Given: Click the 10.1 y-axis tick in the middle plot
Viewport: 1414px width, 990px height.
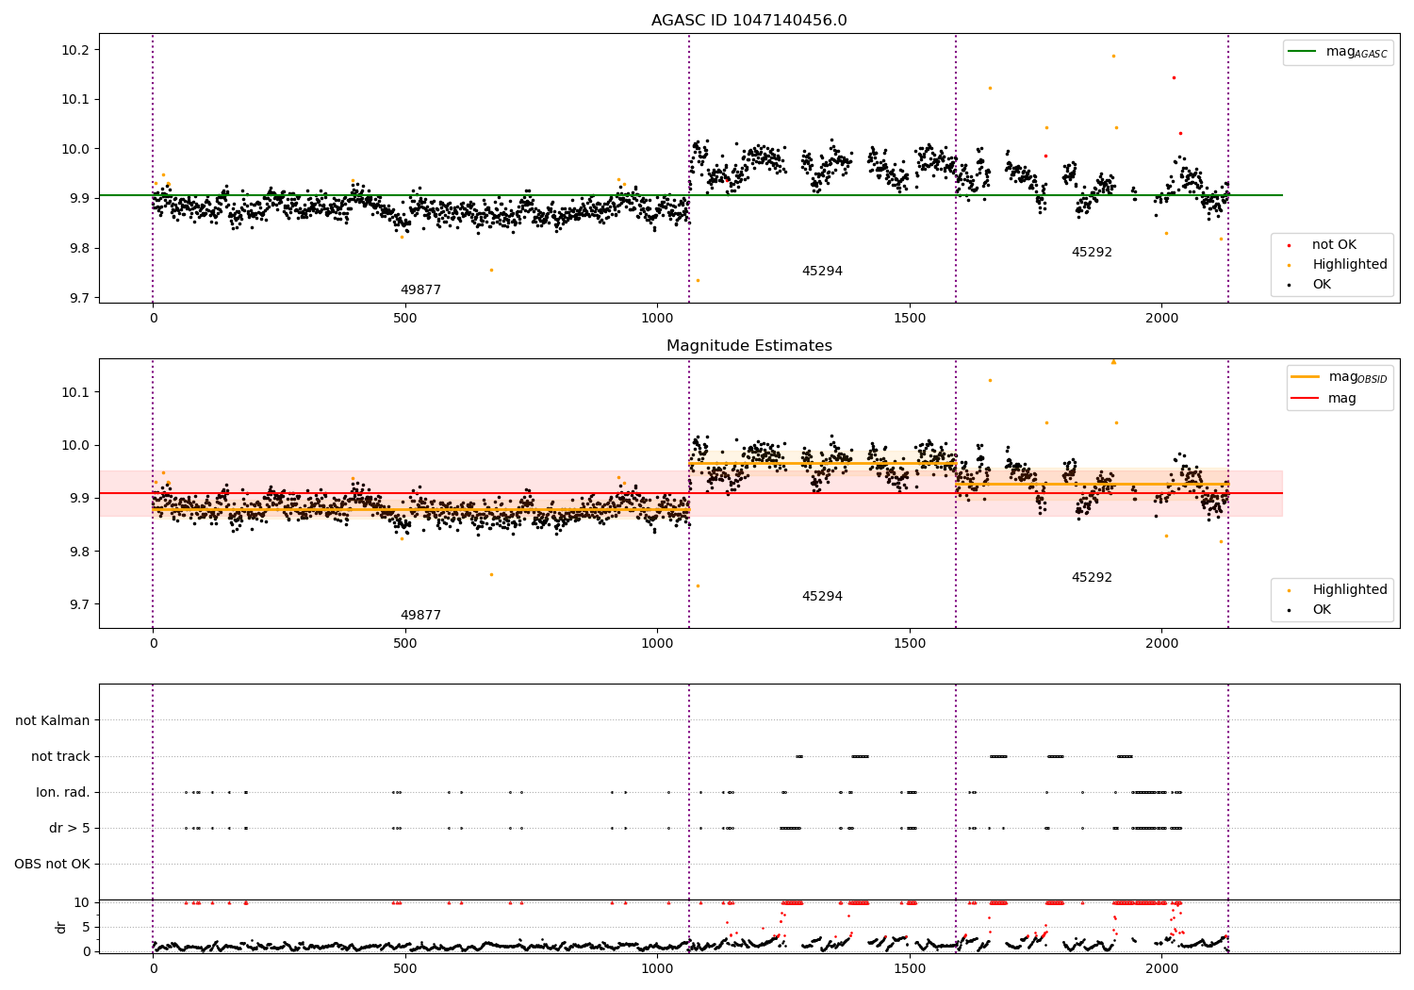Looking at the screenshot, I should (x=74, y=392).
